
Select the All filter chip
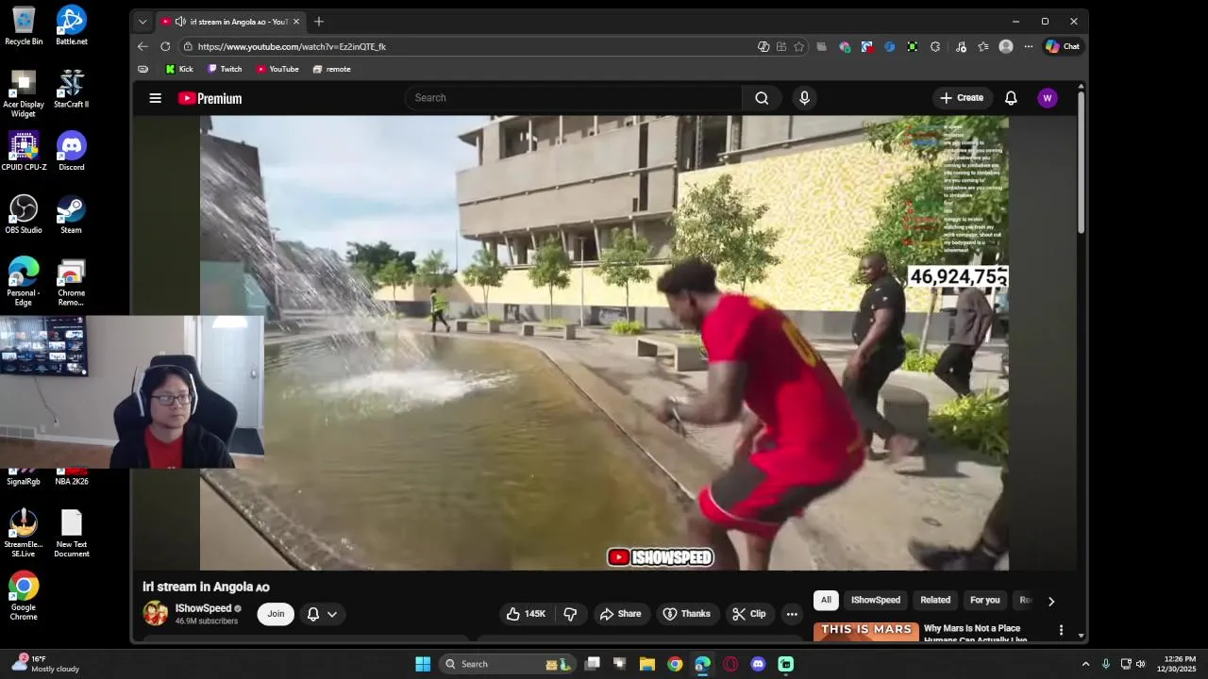tap(826, 600)
